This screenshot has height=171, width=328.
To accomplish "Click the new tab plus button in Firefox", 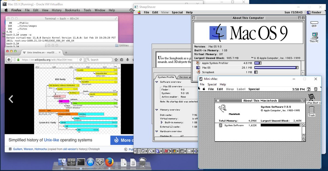I will (66, 52).
